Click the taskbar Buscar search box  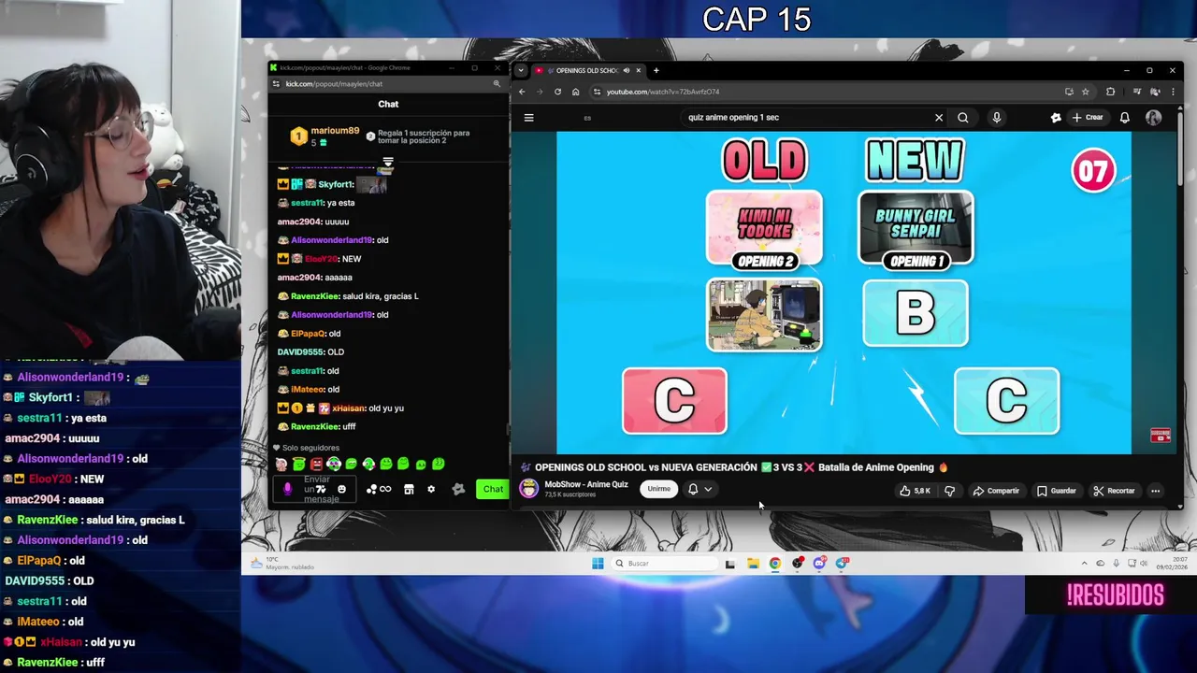tap(665, 563)
